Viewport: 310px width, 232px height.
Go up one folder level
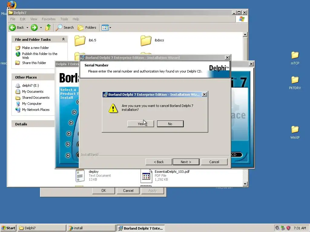click(48, 27)
